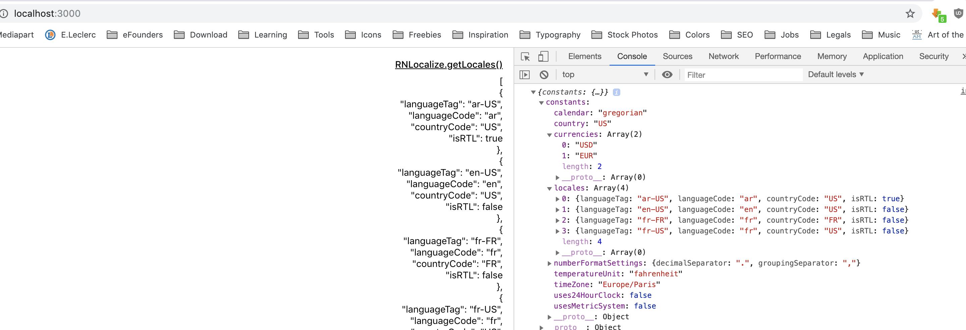Expand locale entry 0 ar-US
Viewport: 966px width, 330px height.
pyautogui.click(x=558, y=199)
